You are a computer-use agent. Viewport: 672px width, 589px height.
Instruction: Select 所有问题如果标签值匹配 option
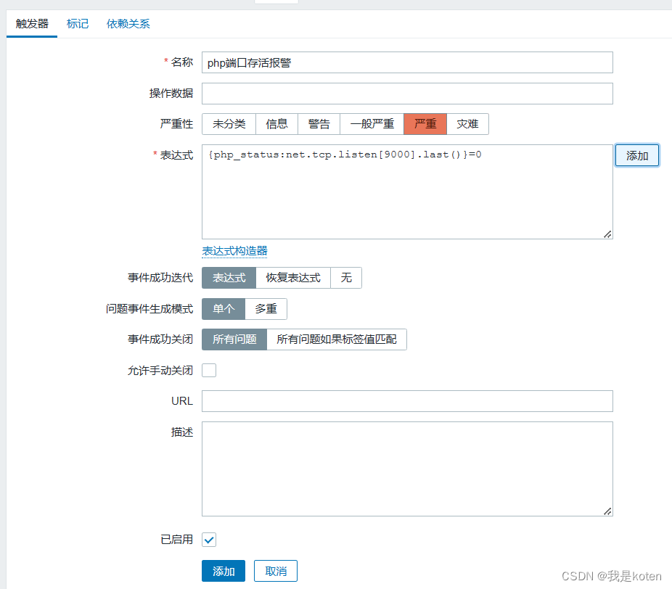coord(336,339)
